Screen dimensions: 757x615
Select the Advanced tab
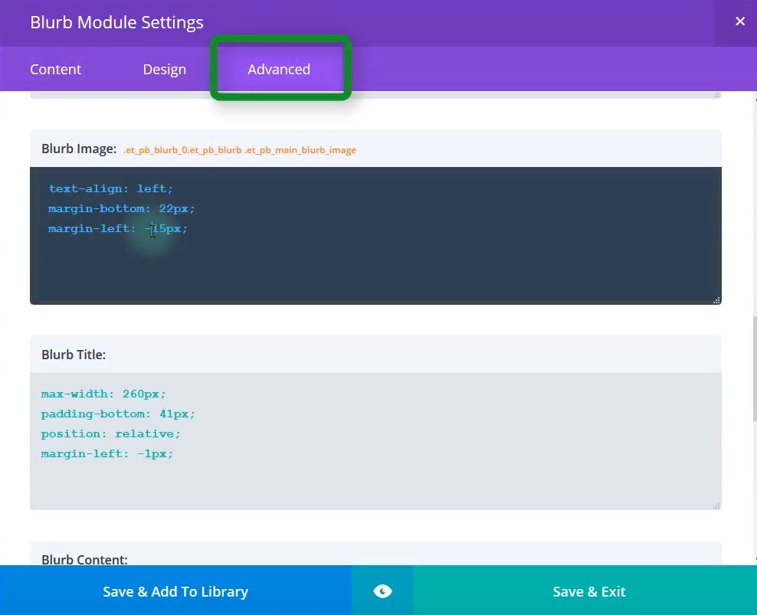click(279, 69)
